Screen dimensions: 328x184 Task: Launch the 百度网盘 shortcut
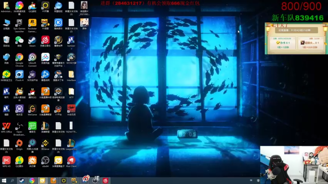click(45, 58)
